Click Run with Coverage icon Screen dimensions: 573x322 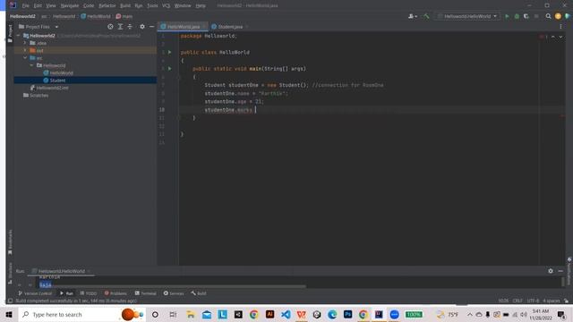pos(526,16)
